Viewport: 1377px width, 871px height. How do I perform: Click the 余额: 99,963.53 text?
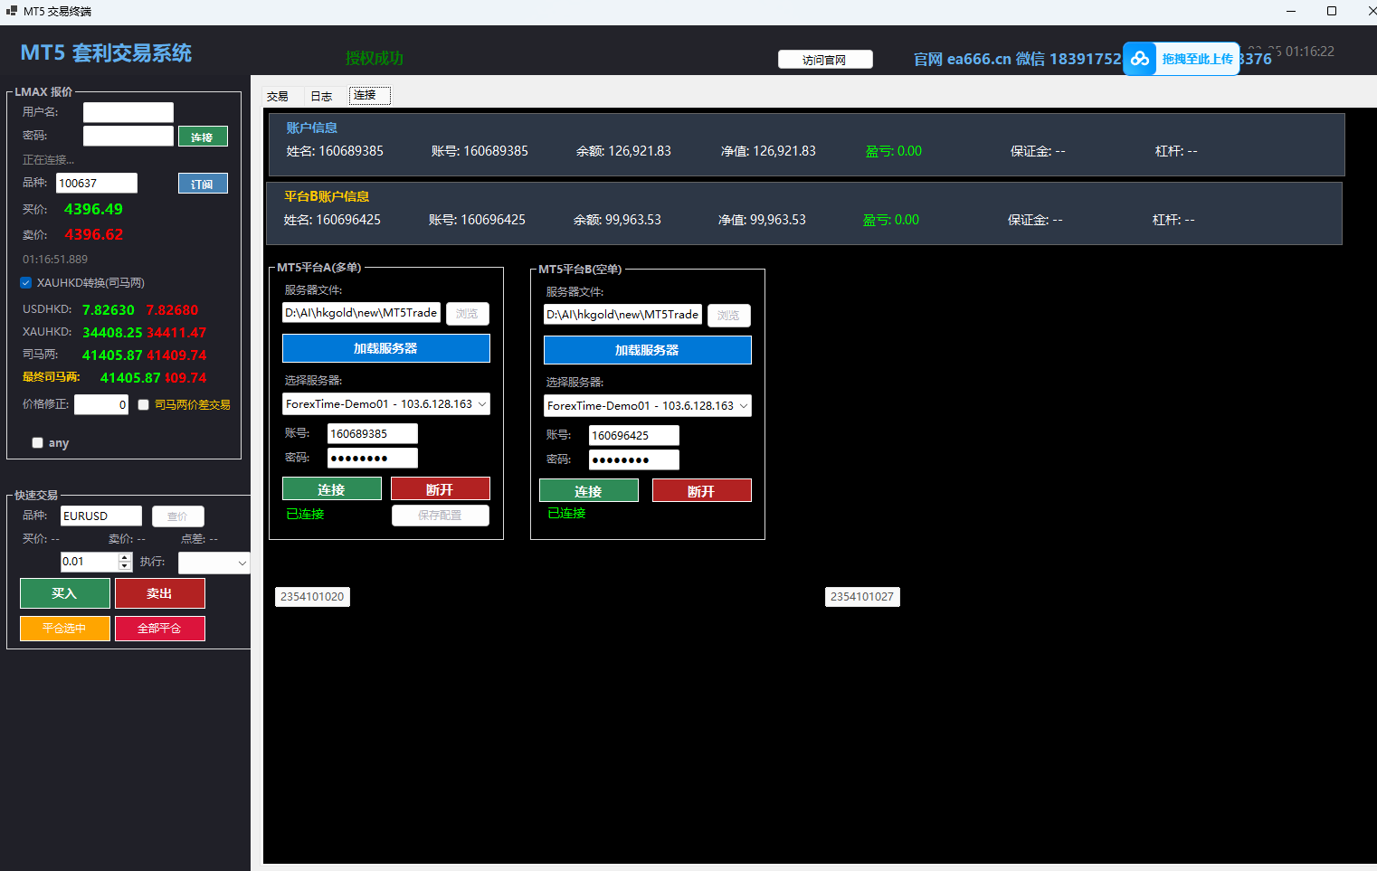pyautogui.click(x=617, y=220)
